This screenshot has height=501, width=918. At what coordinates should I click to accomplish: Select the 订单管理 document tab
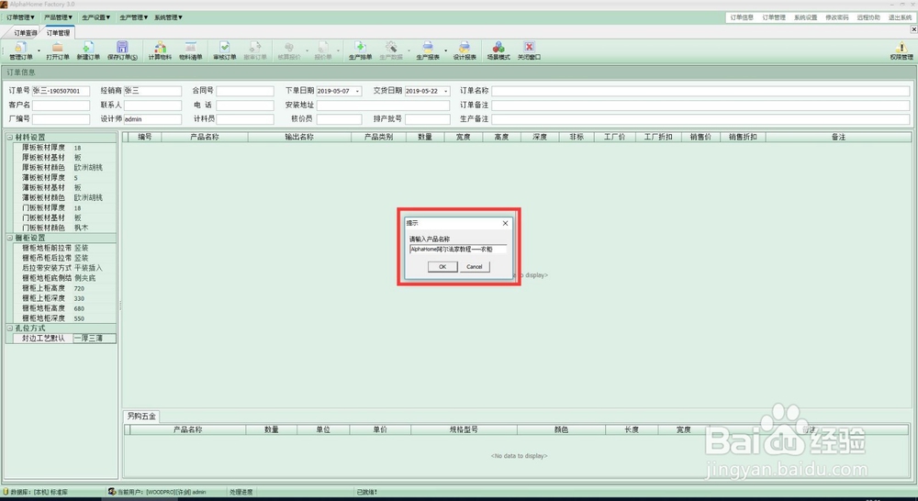(58, 33)
